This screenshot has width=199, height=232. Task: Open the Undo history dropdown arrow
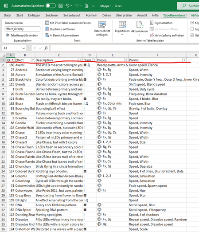coord(71,6)
